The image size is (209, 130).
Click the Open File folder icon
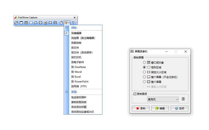click(16, 23)
